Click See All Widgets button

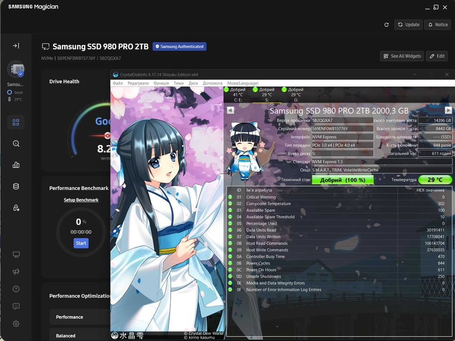coord(402,56)
